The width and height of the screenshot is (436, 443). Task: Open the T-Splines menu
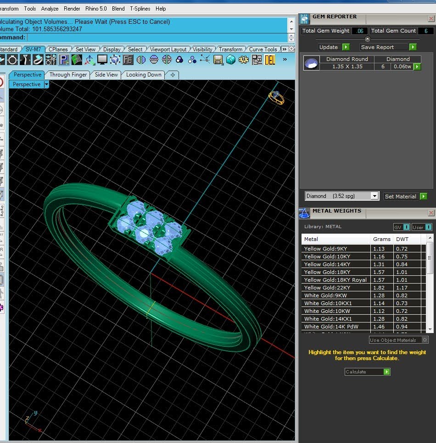[x=140, y=9]
